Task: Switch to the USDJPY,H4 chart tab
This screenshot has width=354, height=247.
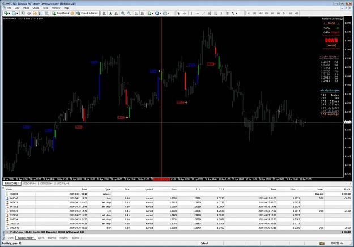Action: 63,184
